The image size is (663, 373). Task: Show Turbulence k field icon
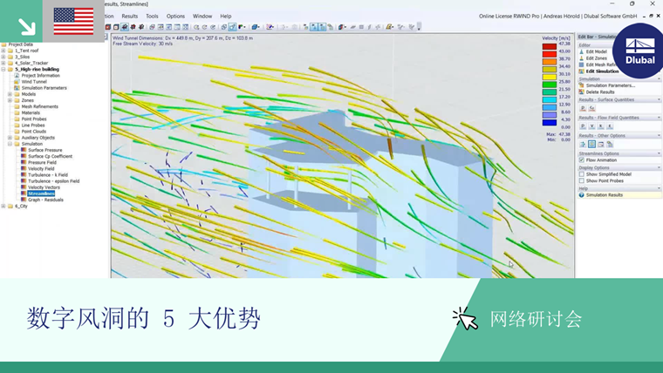(601, 126)
